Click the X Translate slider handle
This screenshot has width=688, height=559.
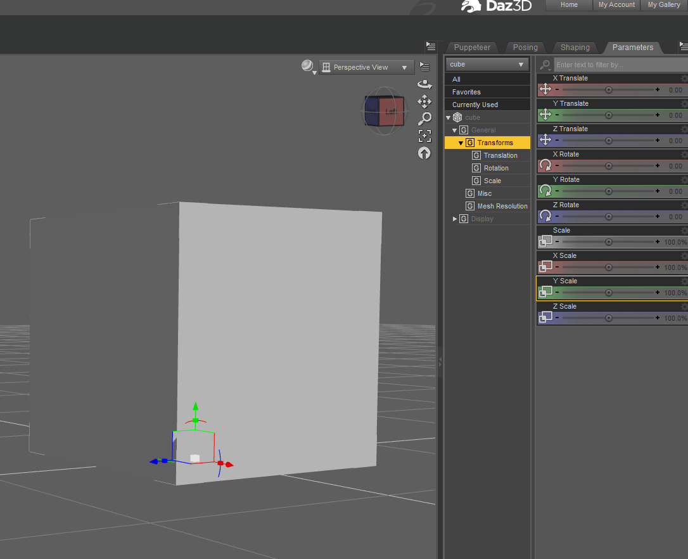tap(609, 89)
